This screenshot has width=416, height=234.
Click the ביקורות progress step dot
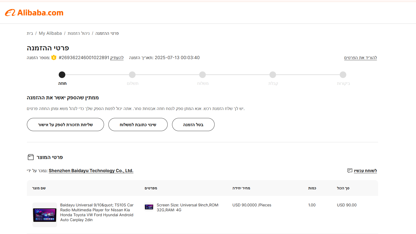(343, 75)
